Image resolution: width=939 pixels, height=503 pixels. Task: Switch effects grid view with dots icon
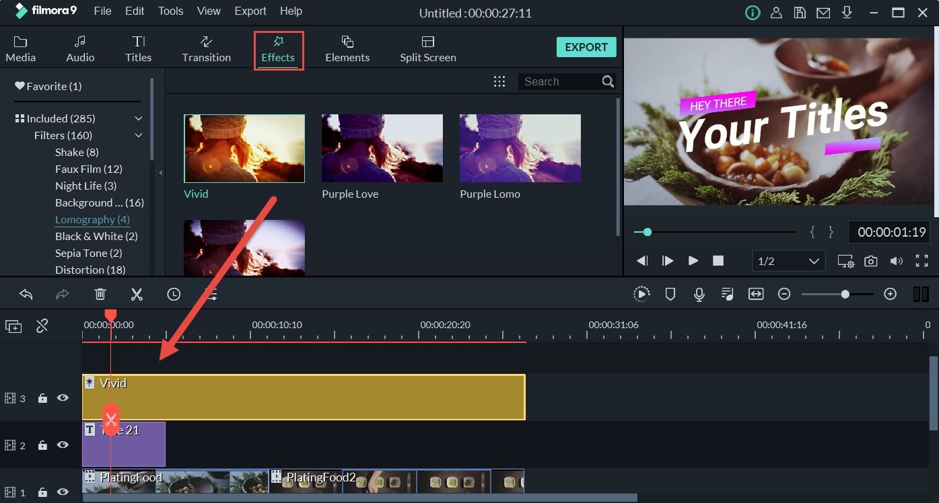[499, 81]
